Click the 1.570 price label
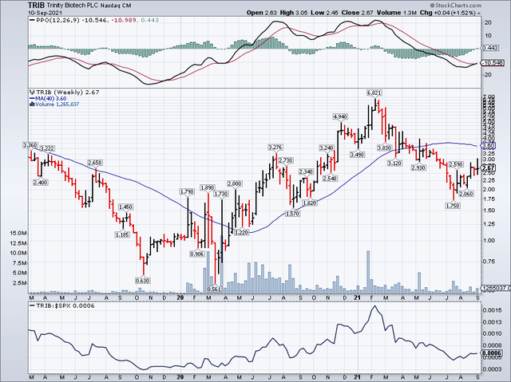This screenshot has width=511, height=382. click(x=293, y=214)
